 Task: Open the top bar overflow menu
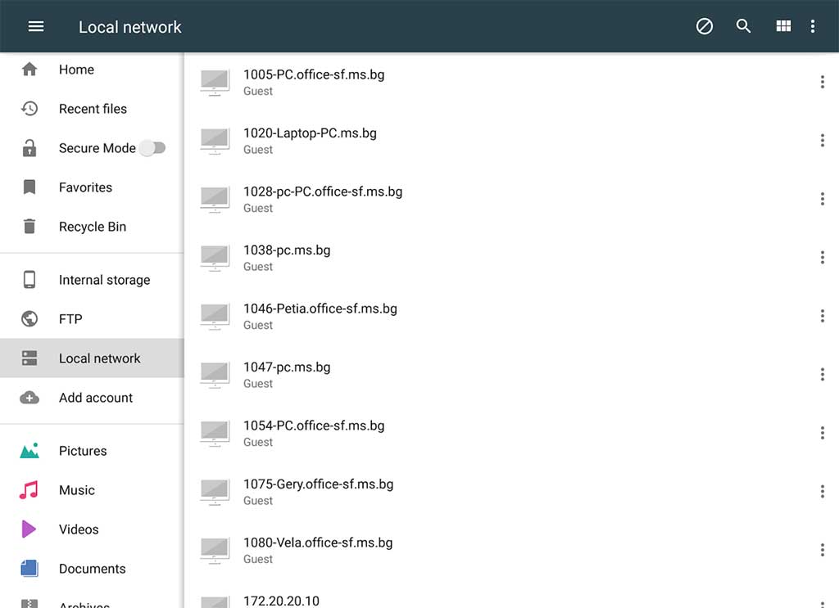click(x=813, y=26)
